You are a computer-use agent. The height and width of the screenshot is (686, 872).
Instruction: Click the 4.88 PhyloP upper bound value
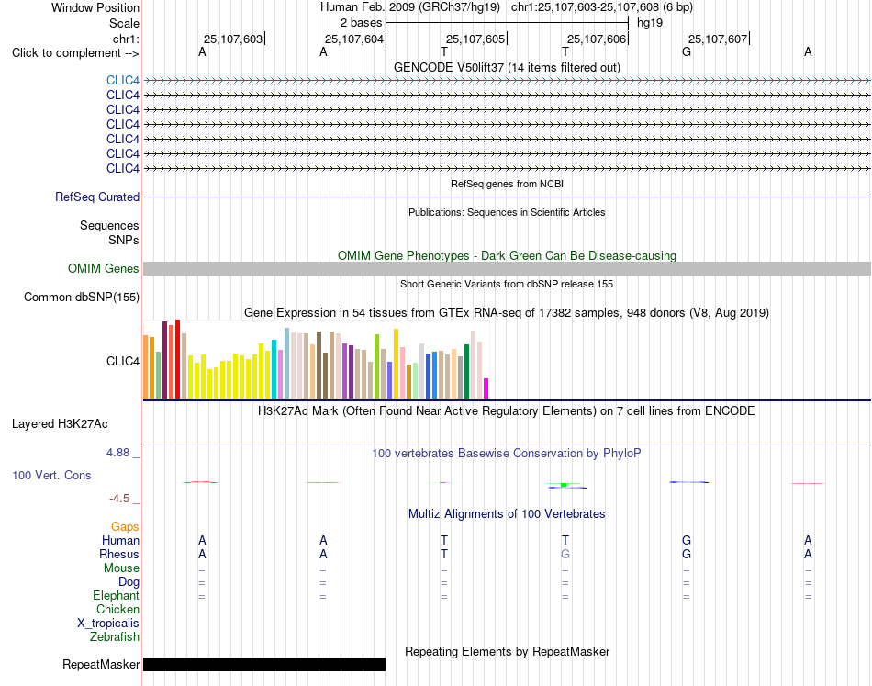tap(117, 453)
